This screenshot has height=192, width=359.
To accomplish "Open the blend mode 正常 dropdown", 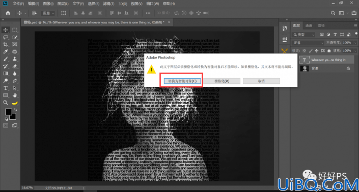I will coord(308,43).
